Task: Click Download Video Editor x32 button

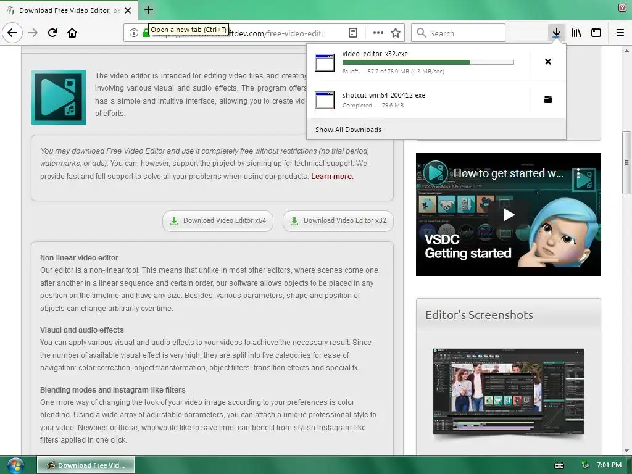Action: point(338,221)
